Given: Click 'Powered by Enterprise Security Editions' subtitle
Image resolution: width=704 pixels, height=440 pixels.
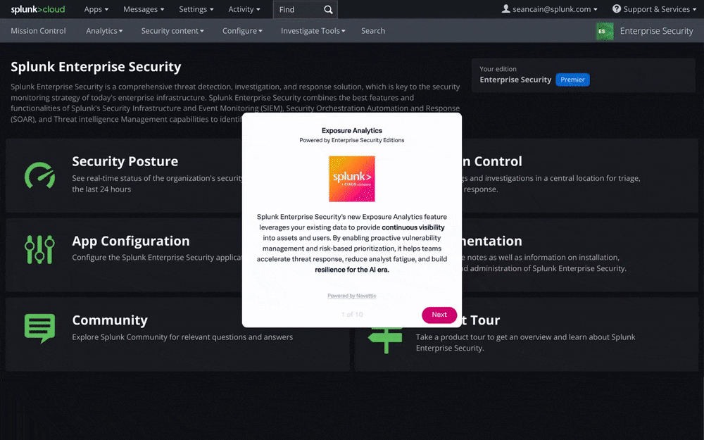Looking at the screenshot, I should point(351,140).
